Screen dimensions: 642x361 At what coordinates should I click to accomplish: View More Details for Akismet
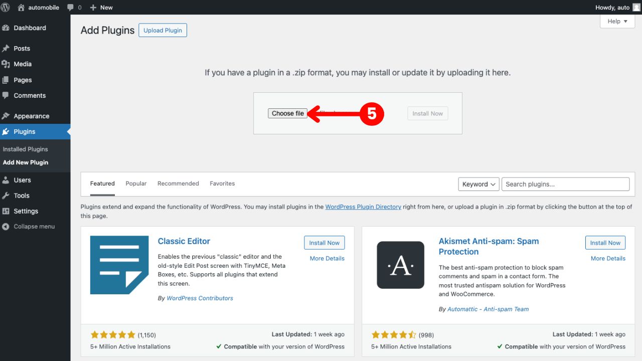point(608,258)
